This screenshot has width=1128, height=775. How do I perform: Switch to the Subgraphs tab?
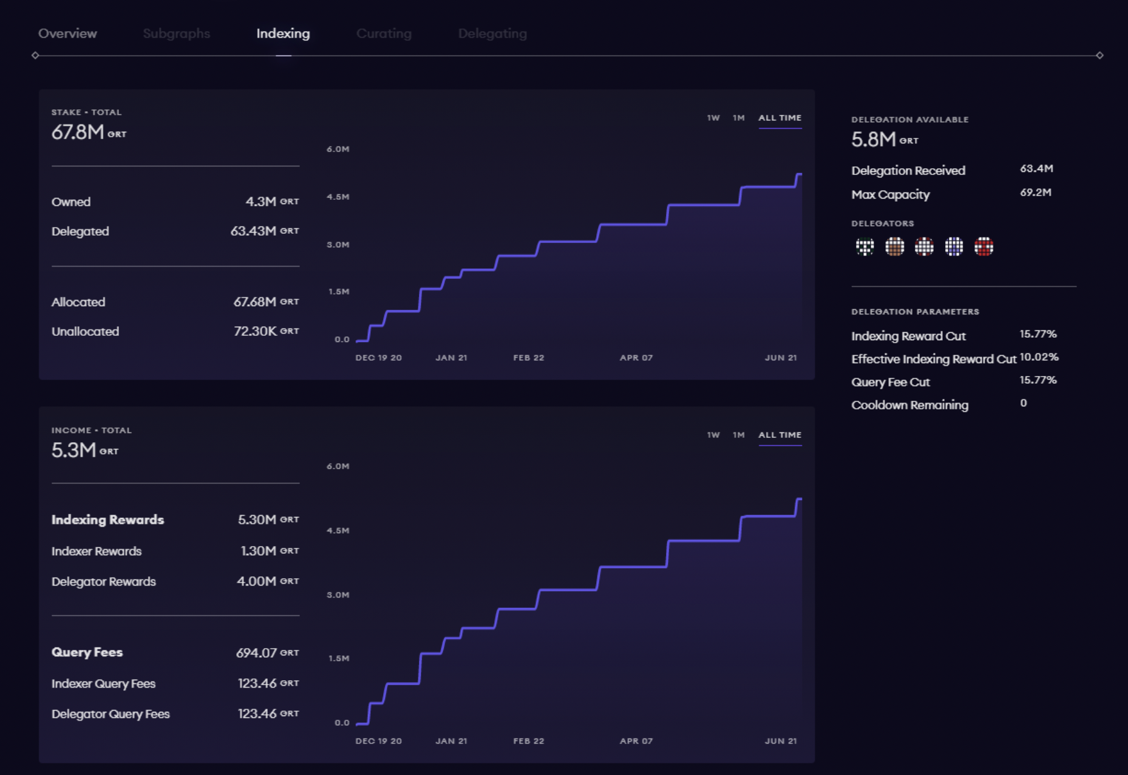[176, 33]
